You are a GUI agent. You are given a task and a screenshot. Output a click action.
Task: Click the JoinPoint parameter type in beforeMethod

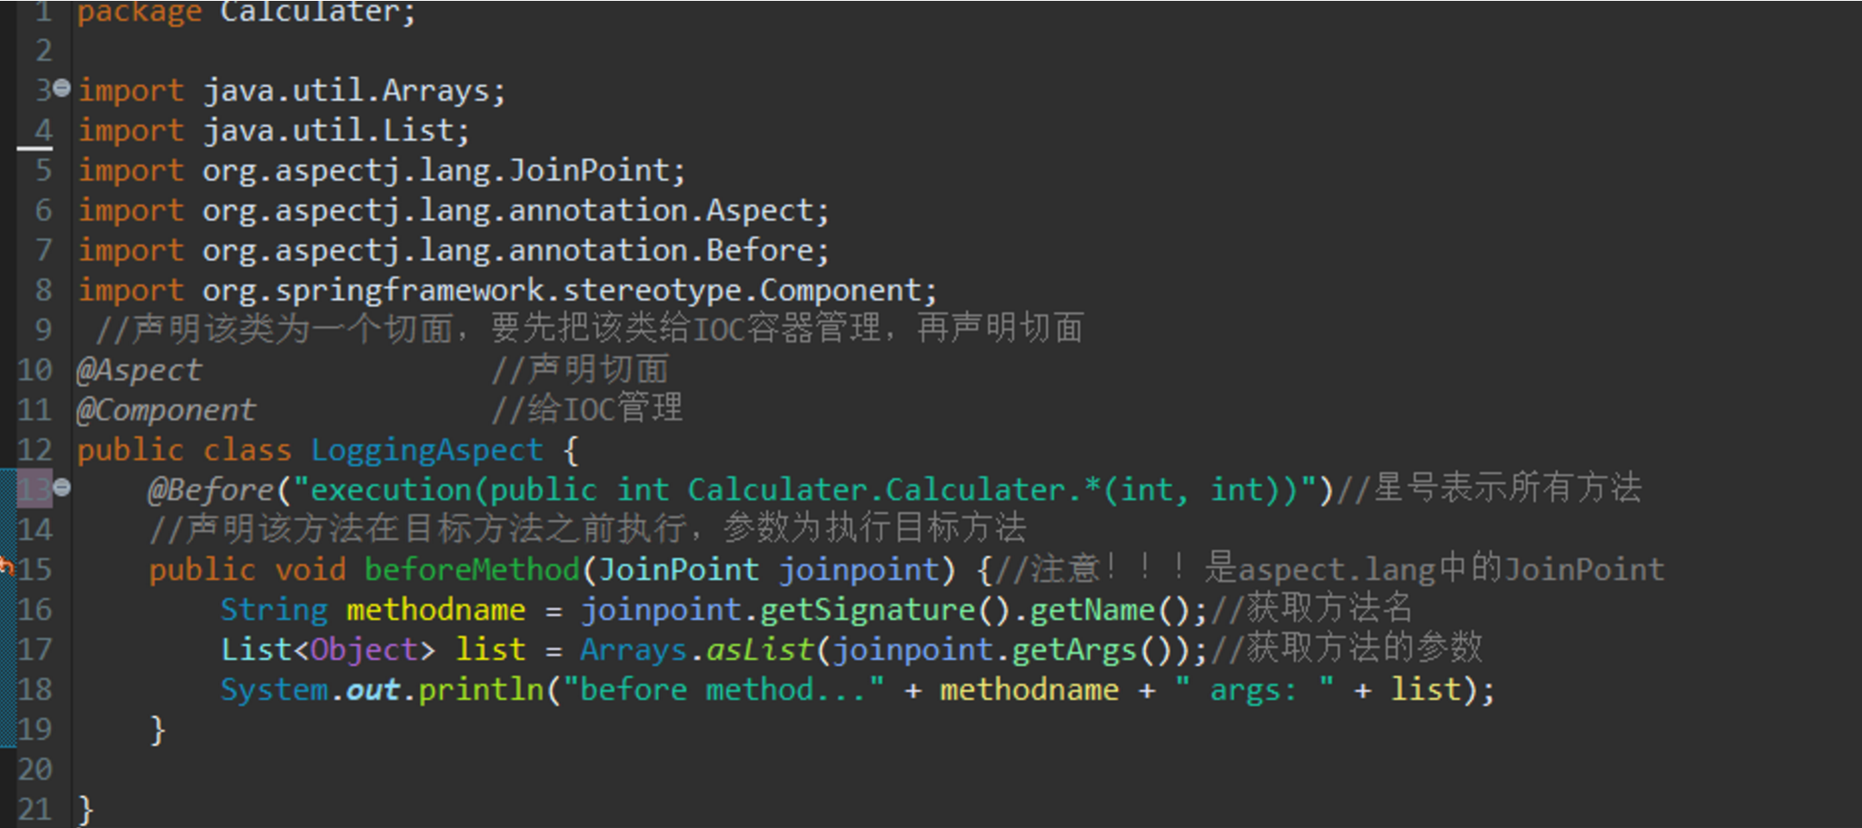coord(678,570)
